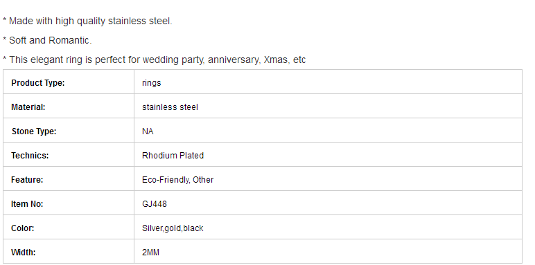Screen dimensions: 535x265
Task: Click the 'Color:' row label
Action: [x=22, y=228]
